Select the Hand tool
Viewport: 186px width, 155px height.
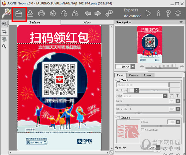point(4,39)
